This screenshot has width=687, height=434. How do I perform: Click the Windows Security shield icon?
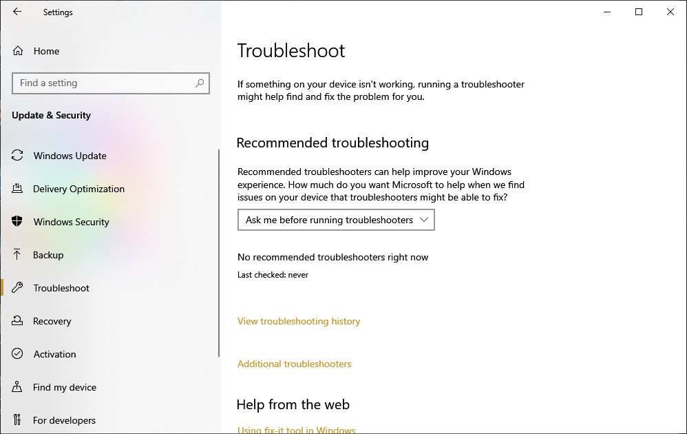19,222
